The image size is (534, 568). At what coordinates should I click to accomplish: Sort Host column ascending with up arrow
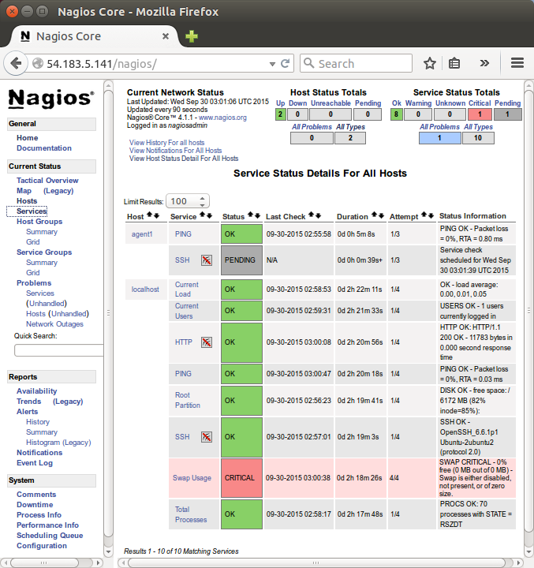click(149, 215)
